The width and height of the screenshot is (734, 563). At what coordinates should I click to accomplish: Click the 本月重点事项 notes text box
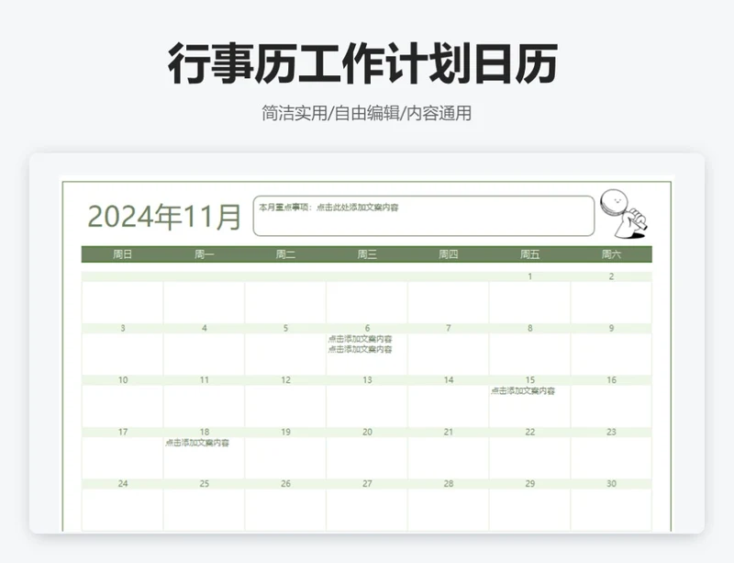[x=424, y=216]
